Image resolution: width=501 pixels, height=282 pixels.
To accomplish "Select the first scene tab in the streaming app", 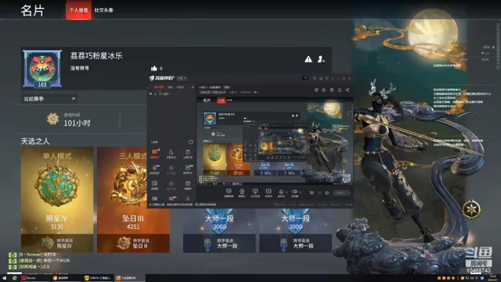I will 159,87.
